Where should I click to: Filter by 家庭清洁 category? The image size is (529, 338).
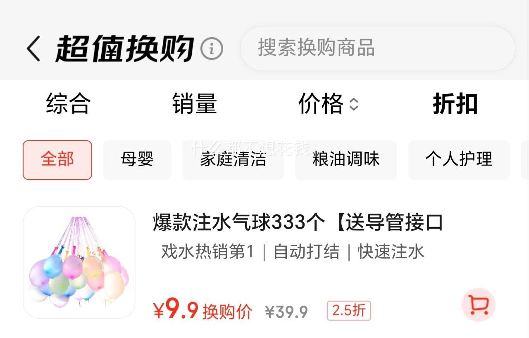tap(233, 160)
